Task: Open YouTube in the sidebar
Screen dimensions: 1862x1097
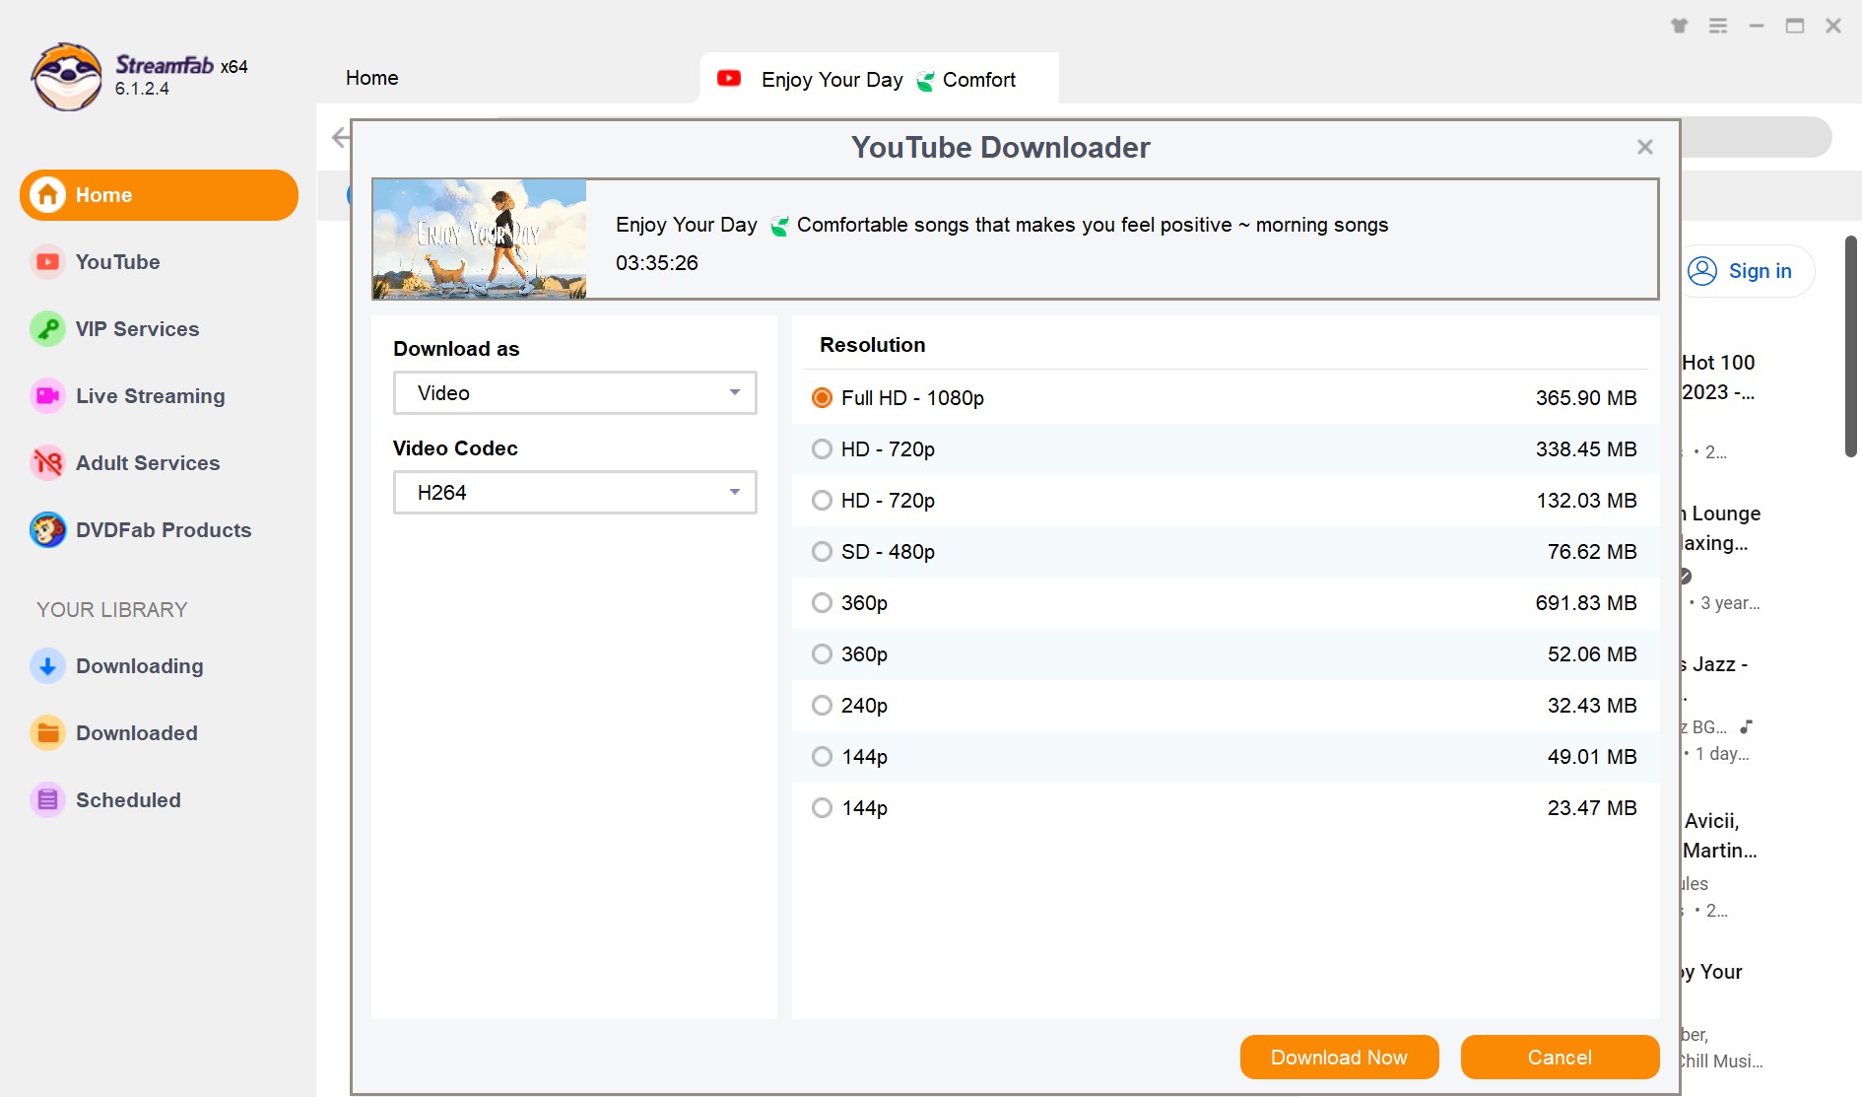Action: pos(118,262)
